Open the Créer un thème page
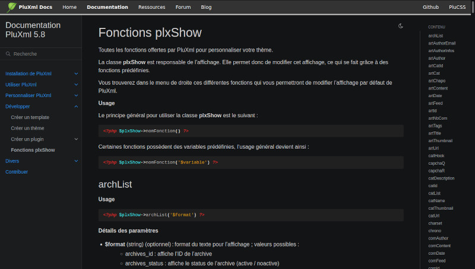The width and height of the screenshot is (475, 269). (x=27, y=128)
